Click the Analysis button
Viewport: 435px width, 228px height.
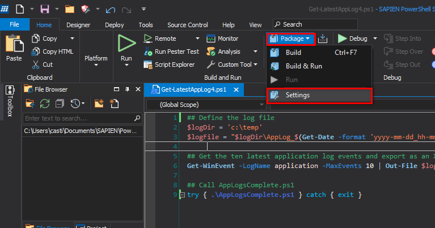pyautogui.click(x=223, y=51)
